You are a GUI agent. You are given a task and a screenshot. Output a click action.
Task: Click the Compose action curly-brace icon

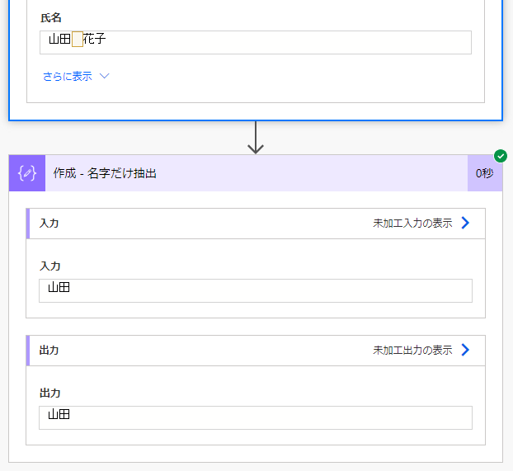(27, 173)
